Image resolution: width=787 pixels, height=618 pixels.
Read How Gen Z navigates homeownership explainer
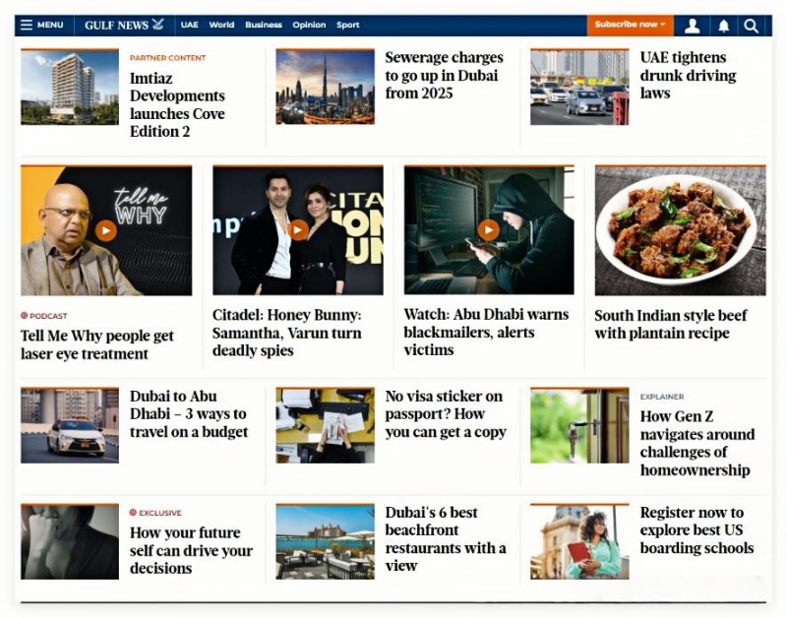coord(696,443)
